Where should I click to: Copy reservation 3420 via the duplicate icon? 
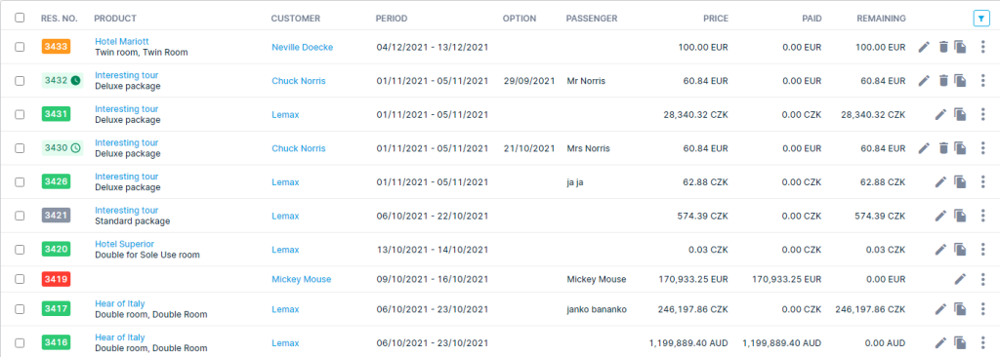(x=961, y=250)
